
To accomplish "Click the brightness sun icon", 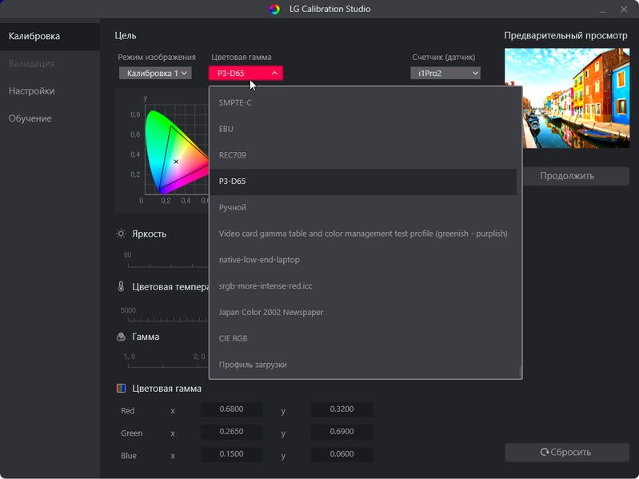I will point(121,234).
